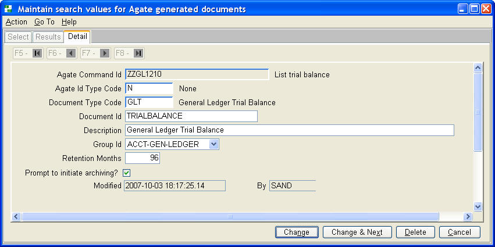The height and width of the screenshot is (247, 495).
Task: Expand the Group Id dropdown
Action: [x=213, y=145]
